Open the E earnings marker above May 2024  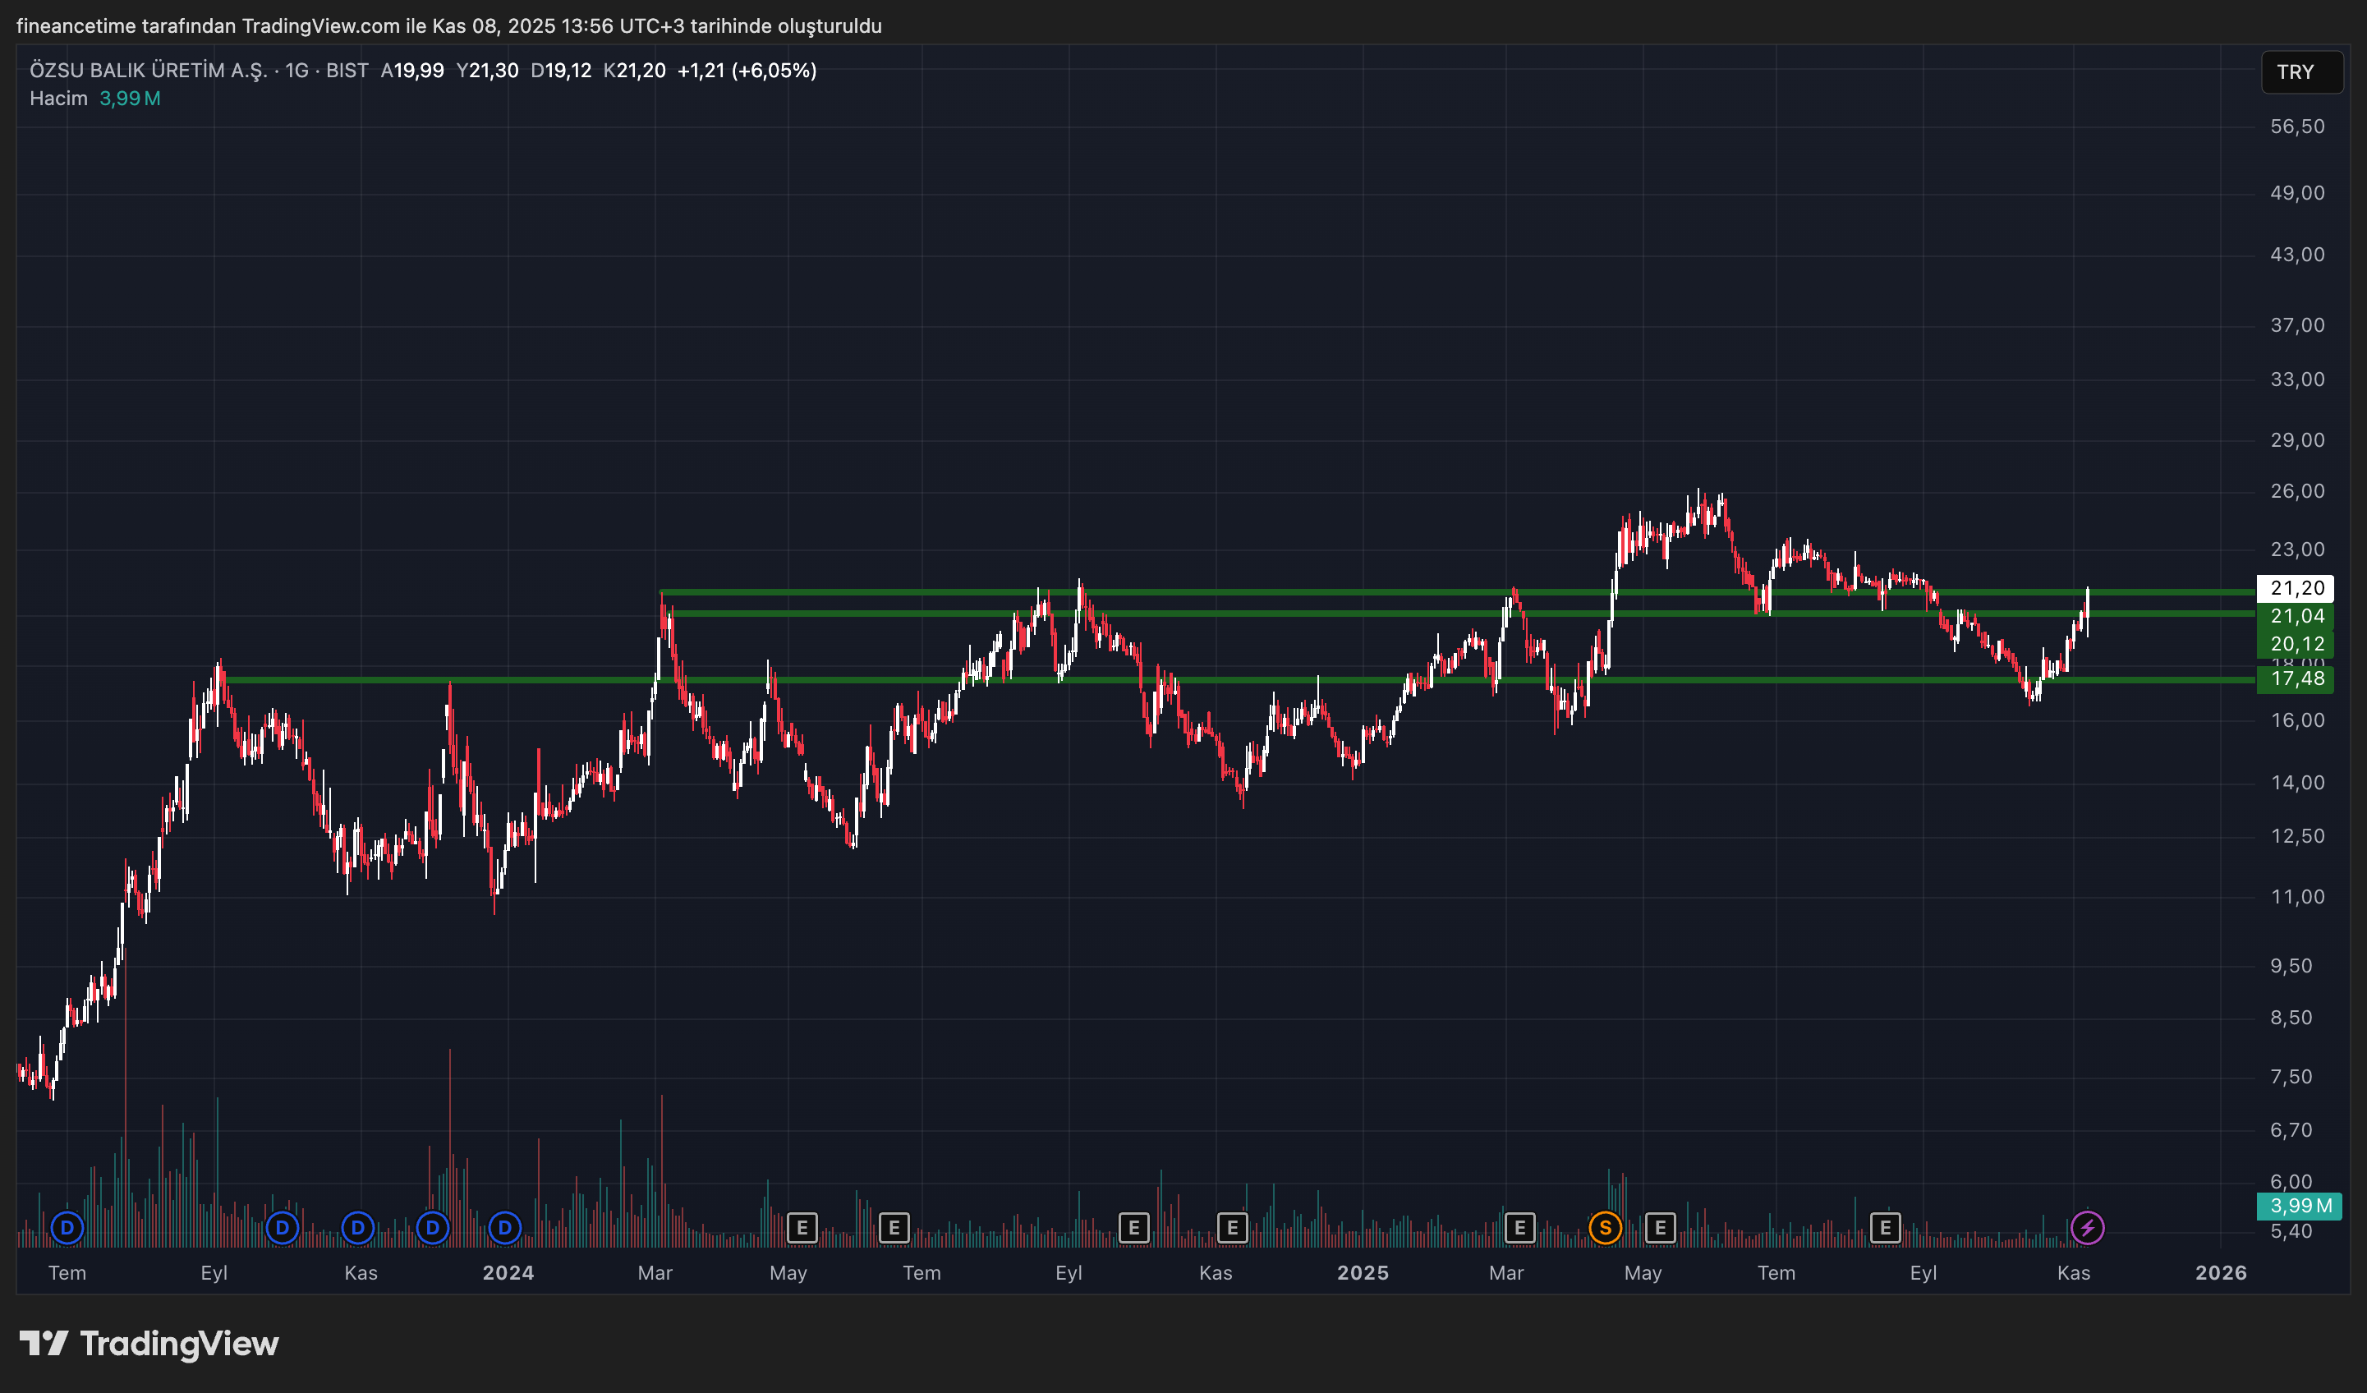[802, 1228]
